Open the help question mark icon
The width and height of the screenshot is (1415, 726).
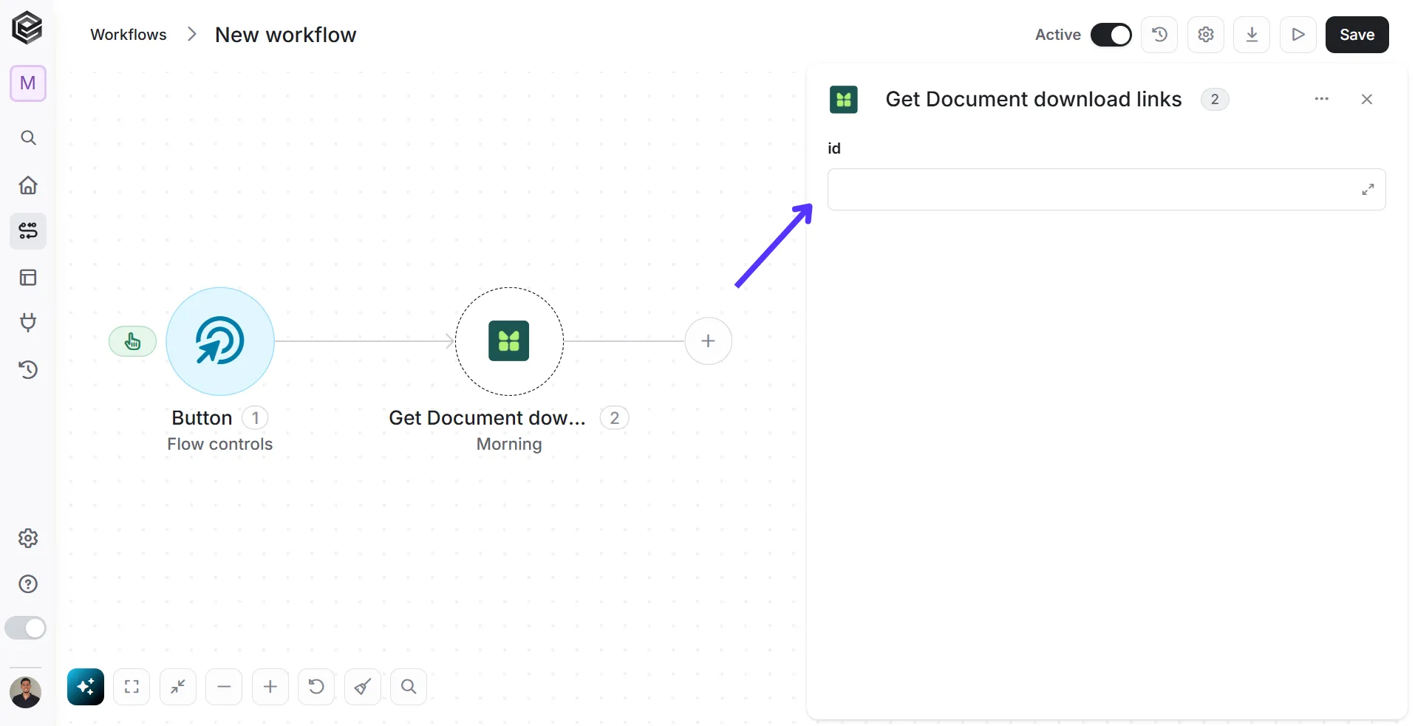pos(28,584)
